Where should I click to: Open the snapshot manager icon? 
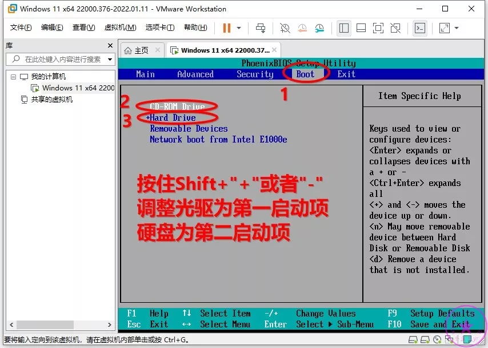click(x=319, y=28)
